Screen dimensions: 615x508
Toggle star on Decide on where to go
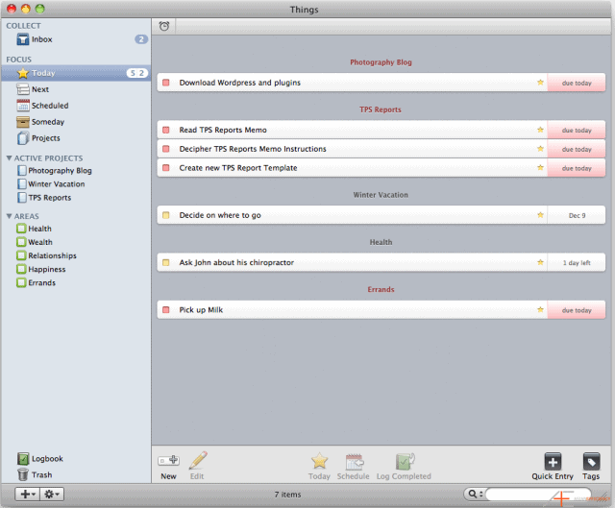click(540, 215)
